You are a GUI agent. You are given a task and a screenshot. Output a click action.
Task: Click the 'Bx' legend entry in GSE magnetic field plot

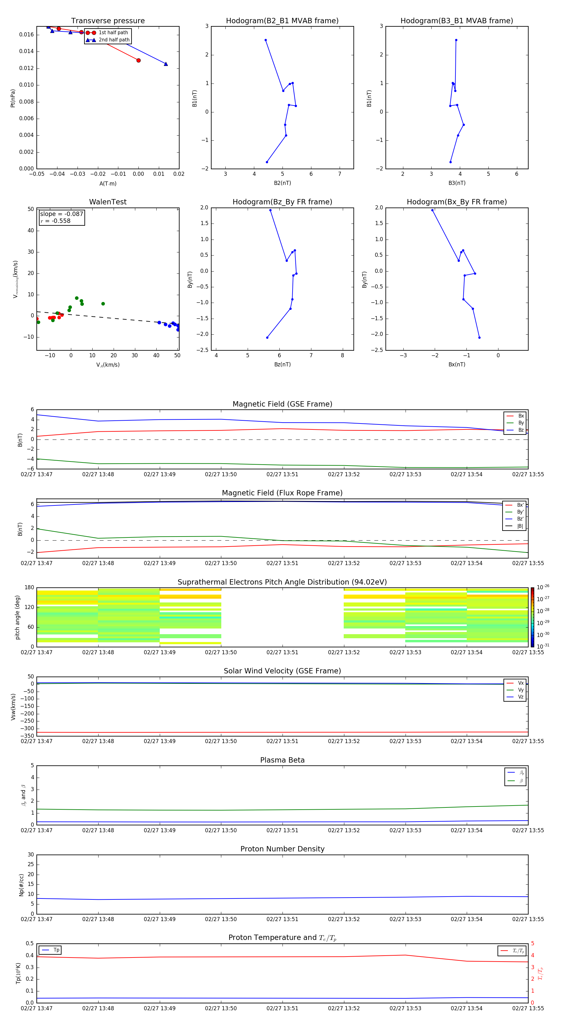tap(515, 416)
